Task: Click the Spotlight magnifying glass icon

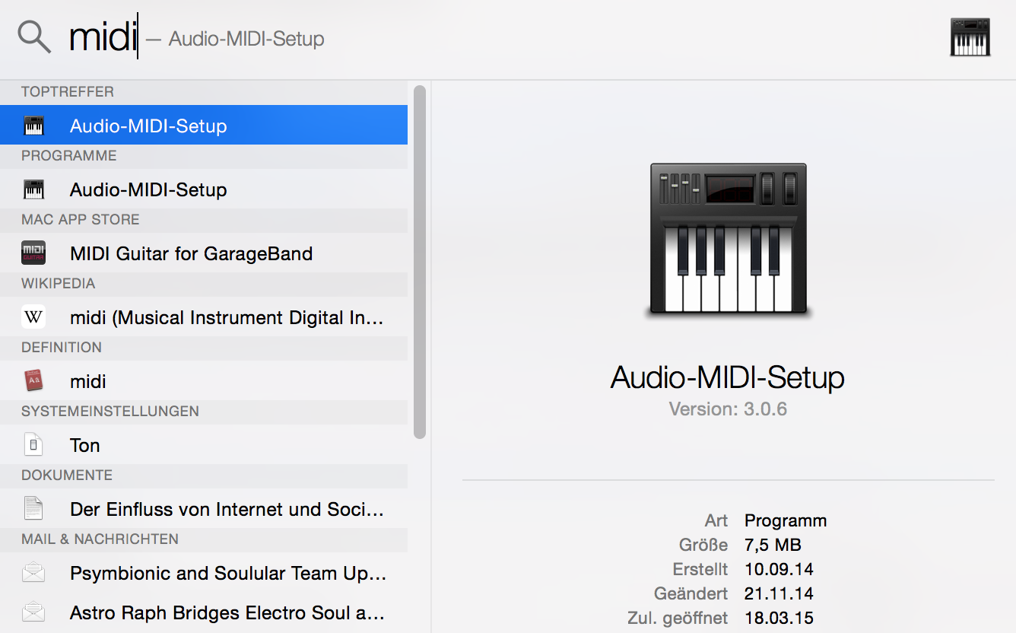Action: tap(34, 37)
